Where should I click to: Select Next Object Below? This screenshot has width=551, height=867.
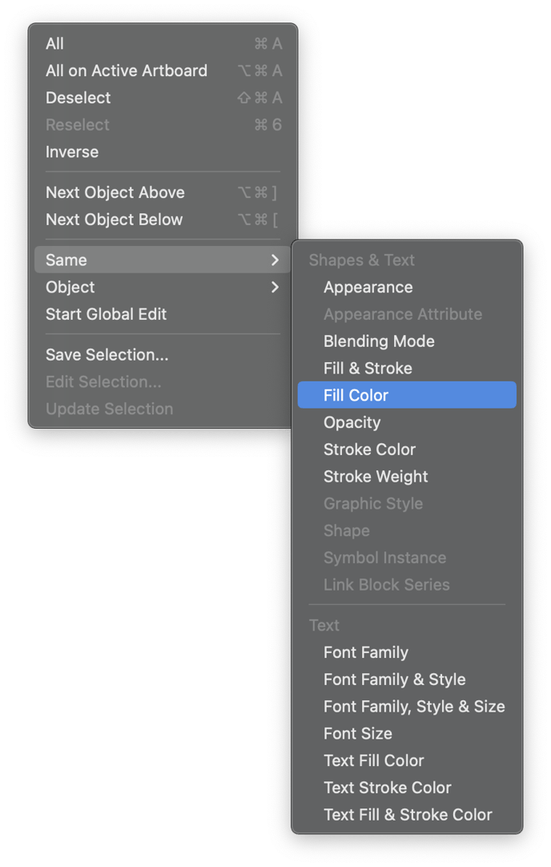115,220
